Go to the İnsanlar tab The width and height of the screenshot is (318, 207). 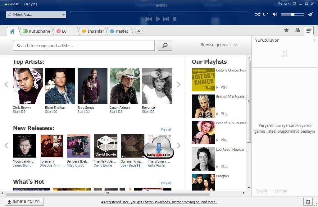[93, 31]
